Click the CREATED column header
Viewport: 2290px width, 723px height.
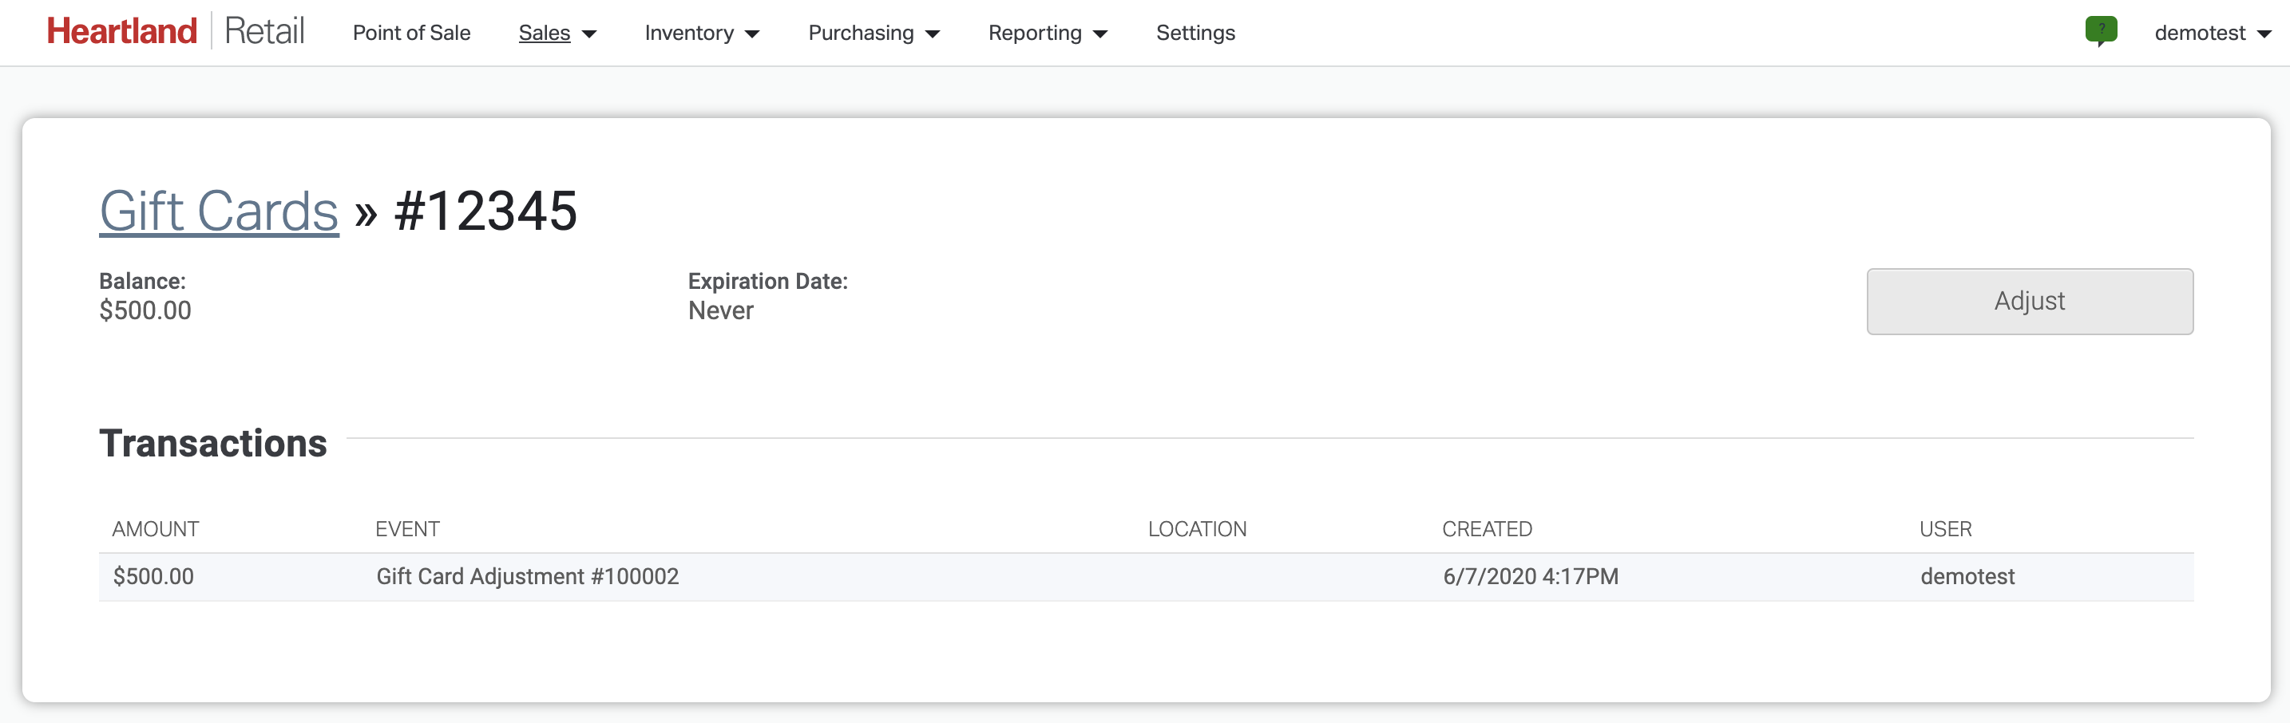[1487, 529]
